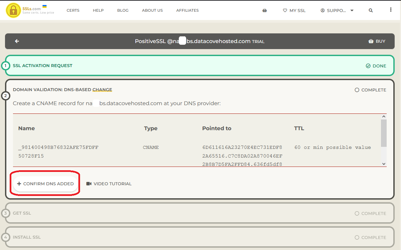This screenshot has width=401, height=250.
Task: Click the video camera tutorial icon
Action: pyautogui.click(x=89, y=184)
